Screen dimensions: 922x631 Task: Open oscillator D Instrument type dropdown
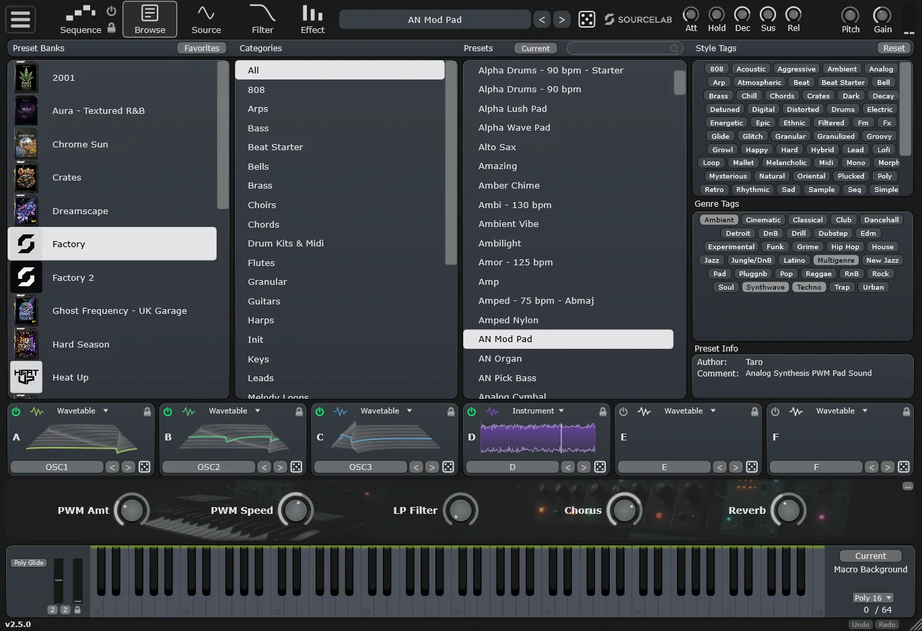pyautogui.click(x=538, y=411)
